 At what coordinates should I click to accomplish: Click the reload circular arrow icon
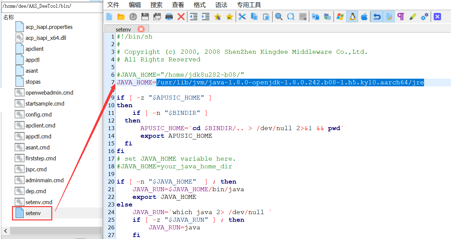coord(133,17)
